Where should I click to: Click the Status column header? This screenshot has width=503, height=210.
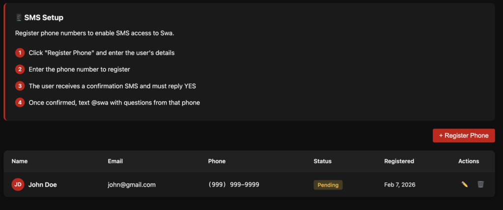pos(322,161)
